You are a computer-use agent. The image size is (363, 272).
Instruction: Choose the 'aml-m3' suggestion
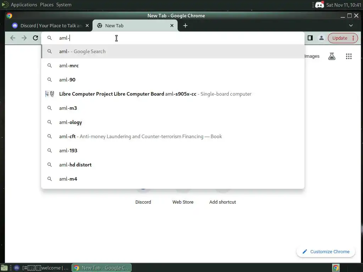coord(173,108)
